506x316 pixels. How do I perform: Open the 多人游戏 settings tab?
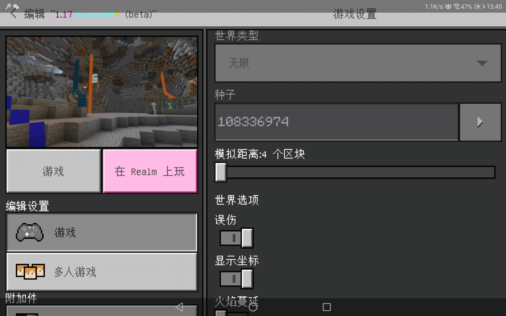[102, 272]
